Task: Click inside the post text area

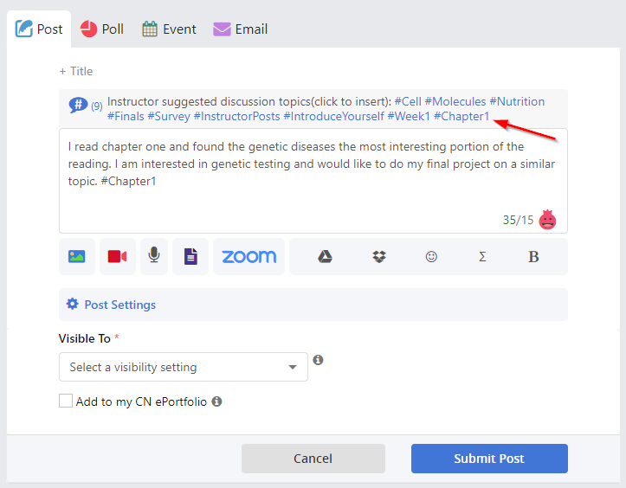Action: (x=313, y=181)
